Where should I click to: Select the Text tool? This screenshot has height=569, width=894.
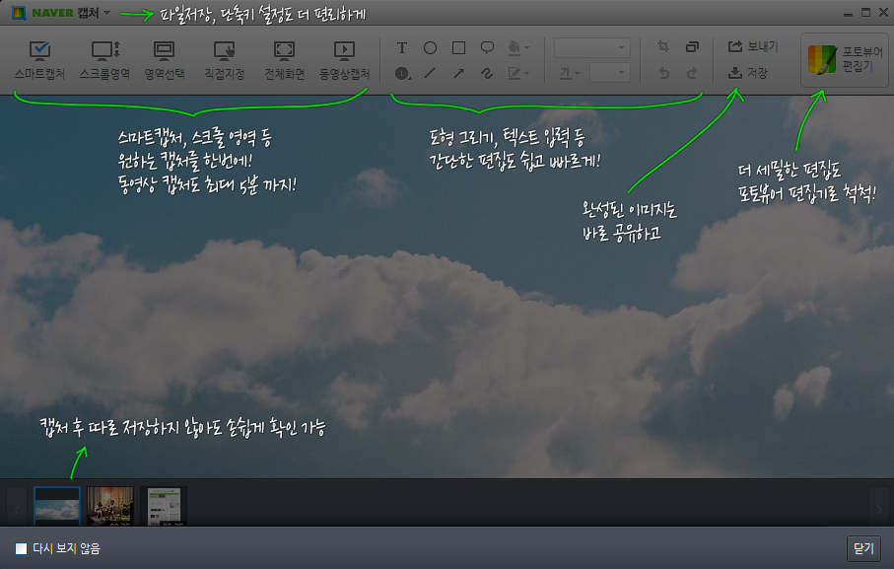click(x=401, y=46)
